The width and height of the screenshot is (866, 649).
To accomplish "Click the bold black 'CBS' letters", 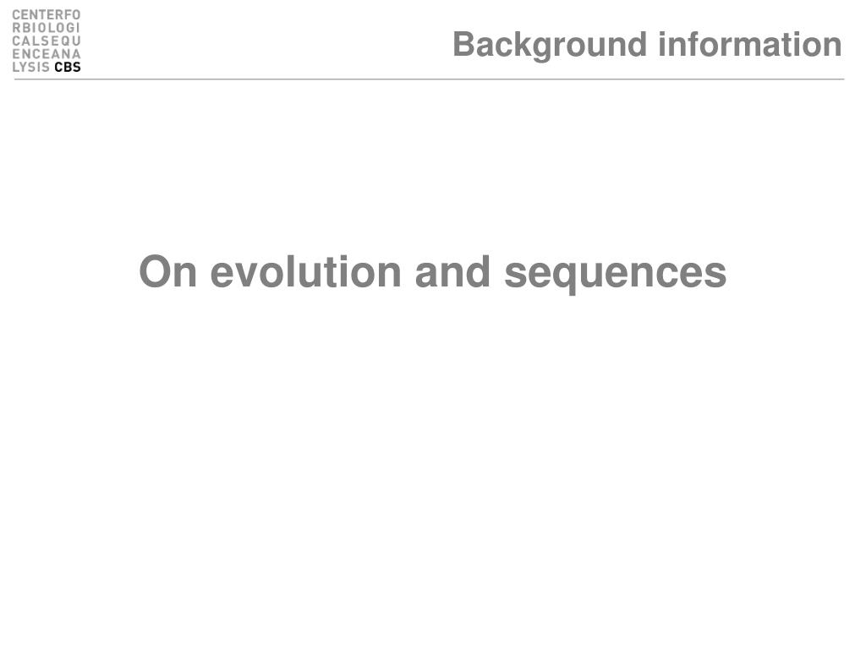I will 68,68.
